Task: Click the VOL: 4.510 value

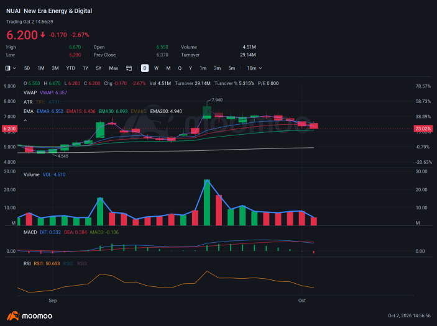Action: [x=54, y=174]
